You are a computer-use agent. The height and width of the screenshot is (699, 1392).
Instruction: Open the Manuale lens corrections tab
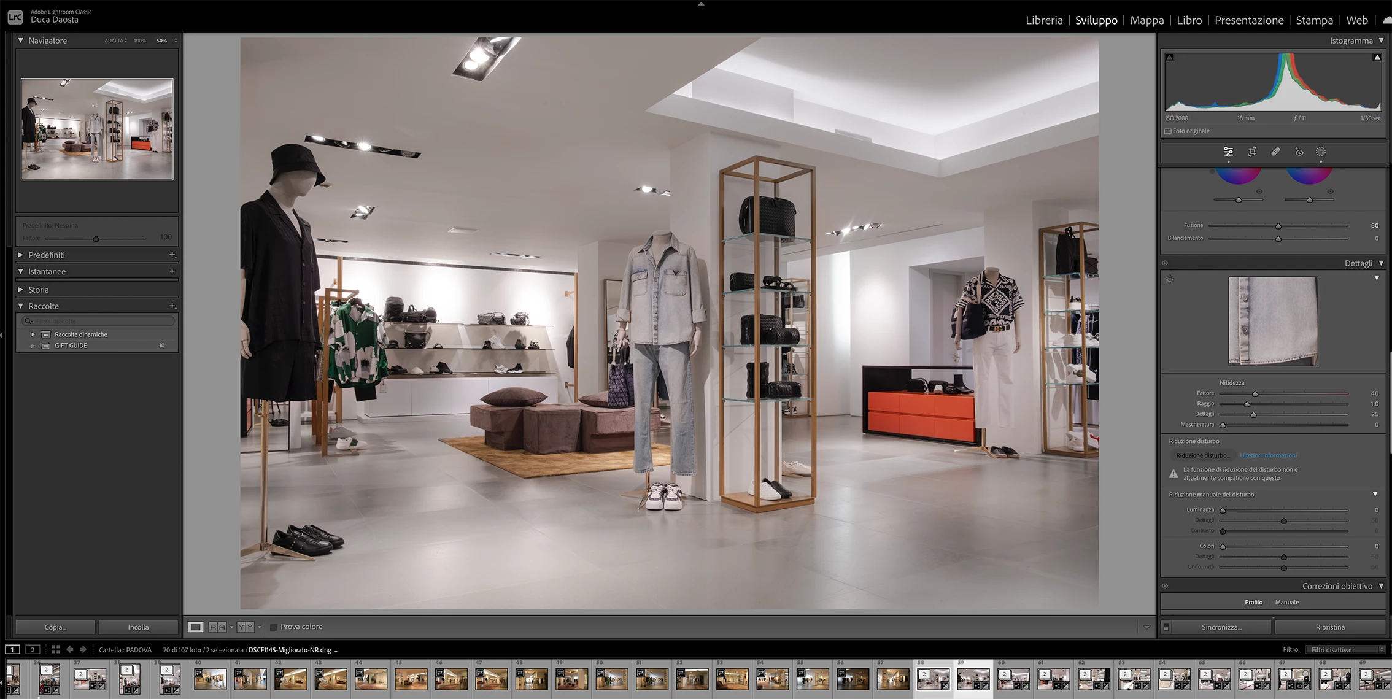[x=1286, y=602]
